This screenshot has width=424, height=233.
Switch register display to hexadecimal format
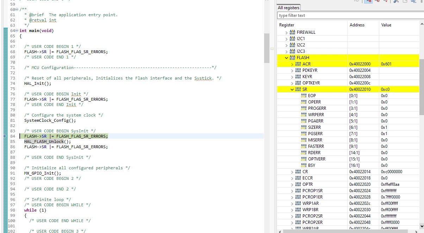[x=368, y=1]
